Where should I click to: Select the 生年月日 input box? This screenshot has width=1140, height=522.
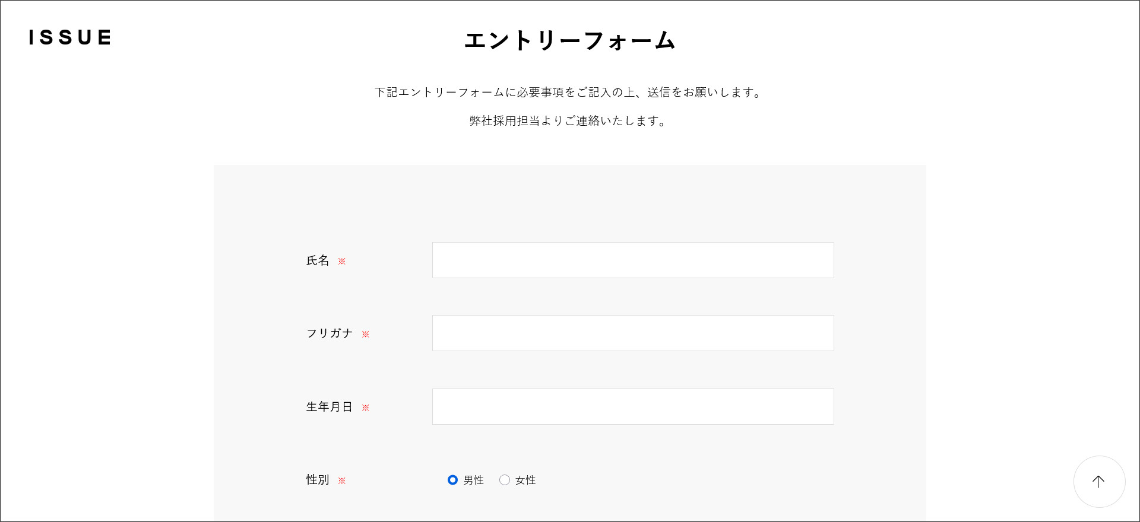(632, 406)
